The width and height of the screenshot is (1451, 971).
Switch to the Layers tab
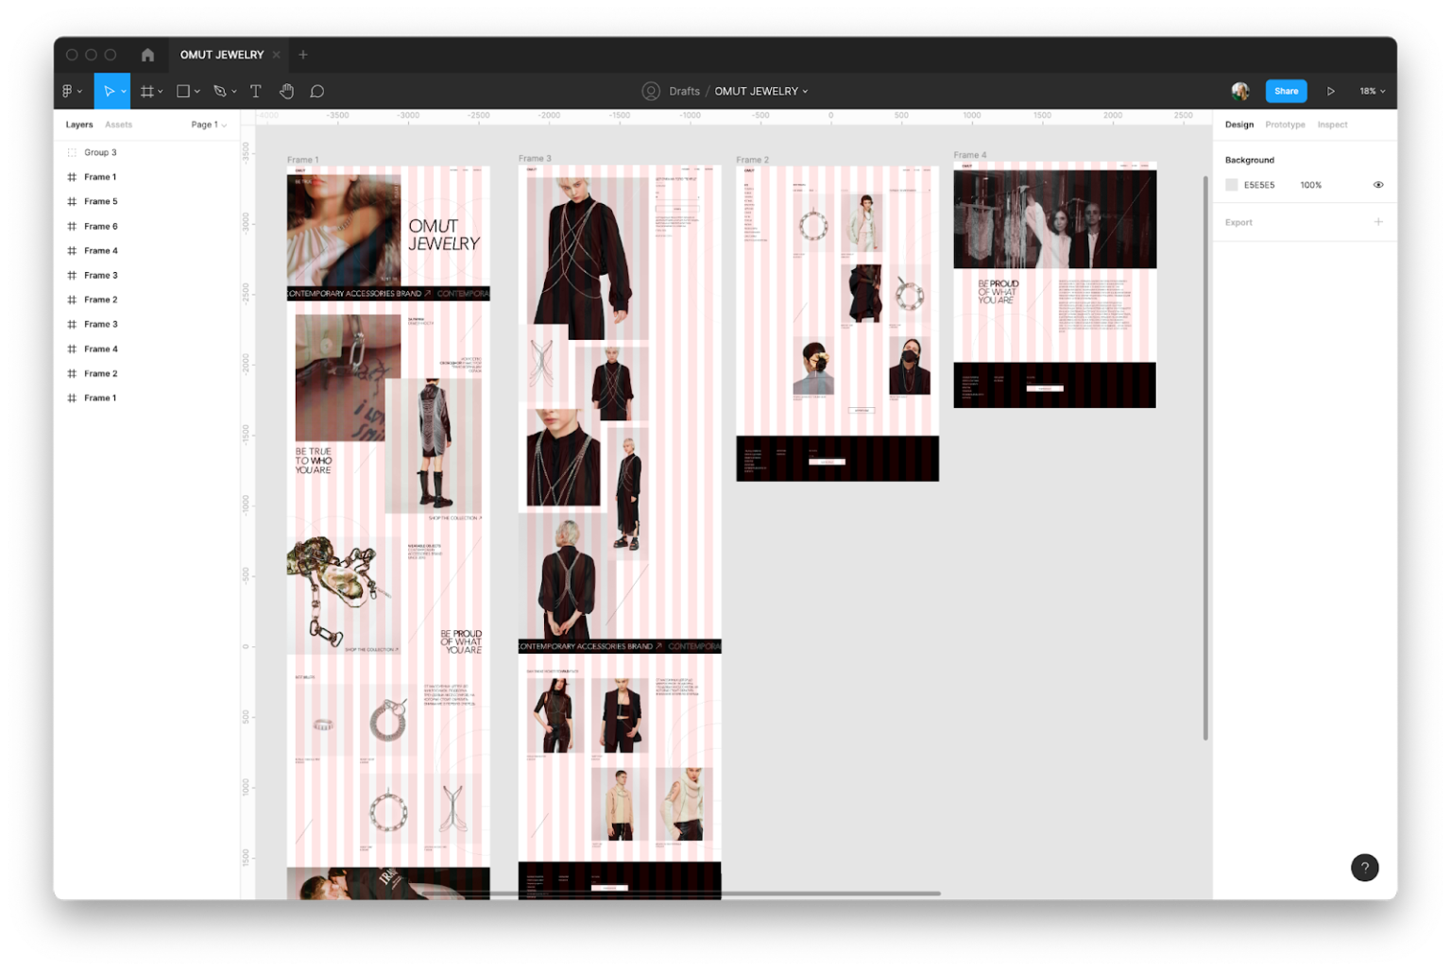(x=79, y=125)
